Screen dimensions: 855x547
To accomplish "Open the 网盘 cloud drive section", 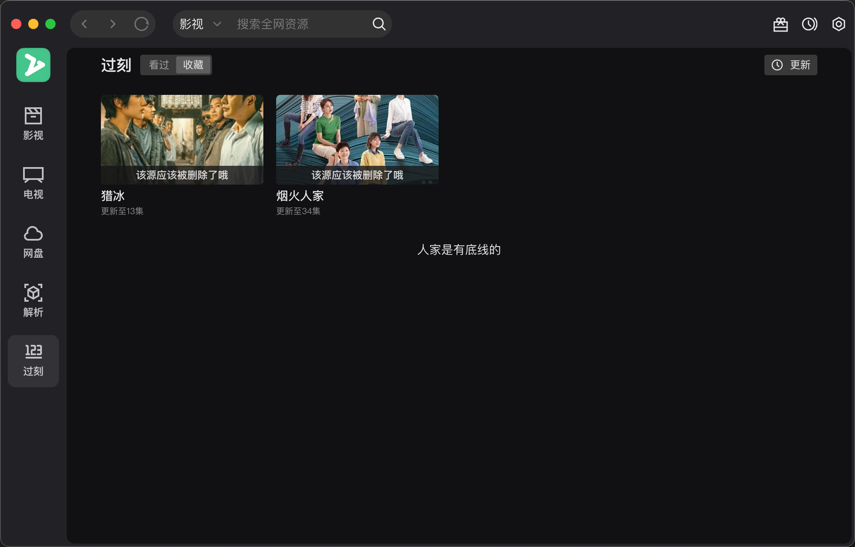I will pos(33,241).
